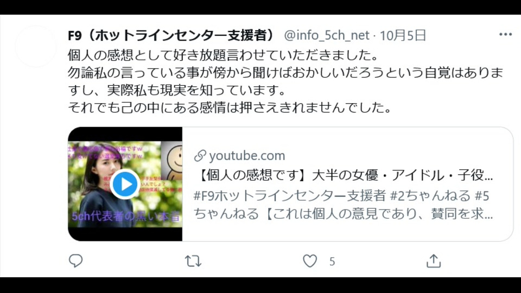Click the #F9ホットラインセンター支援者 description text
This screenshot has width=521, height=293.
pos(289,196)
